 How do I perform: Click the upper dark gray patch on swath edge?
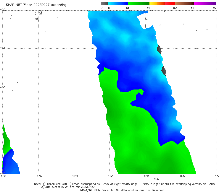159,50
